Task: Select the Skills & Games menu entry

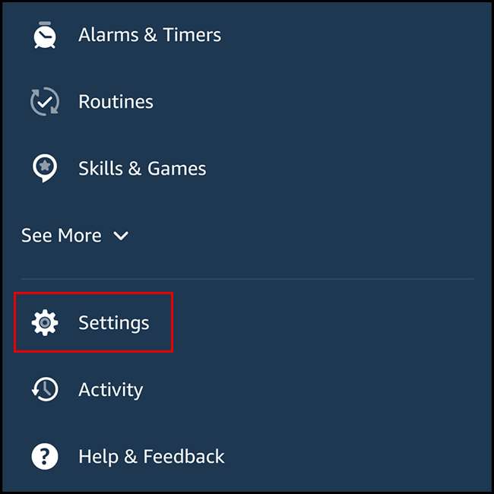Action: point(247,168)
